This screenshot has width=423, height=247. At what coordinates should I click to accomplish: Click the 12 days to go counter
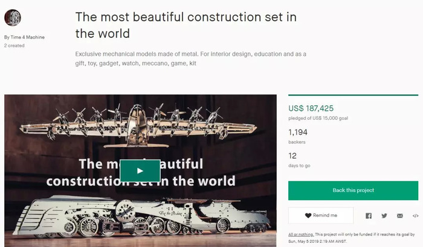292,155
